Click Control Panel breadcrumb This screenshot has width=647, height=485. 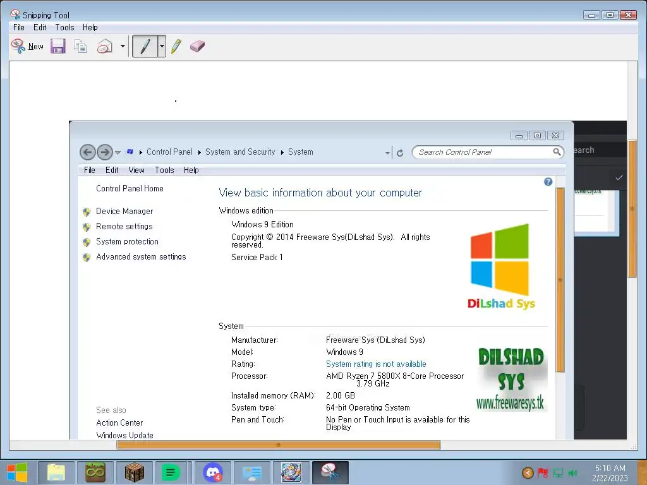[x=169, y=152]
